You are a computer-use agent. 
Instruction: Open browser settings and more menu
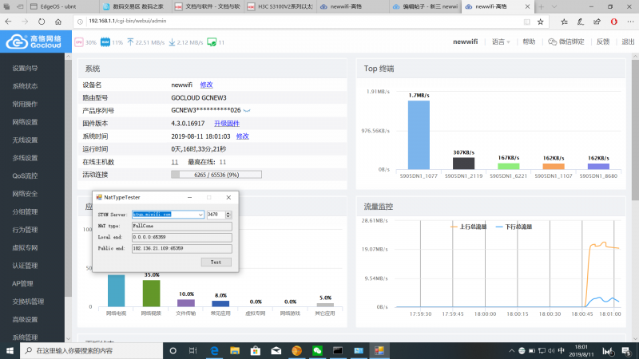tap(630, 22)
